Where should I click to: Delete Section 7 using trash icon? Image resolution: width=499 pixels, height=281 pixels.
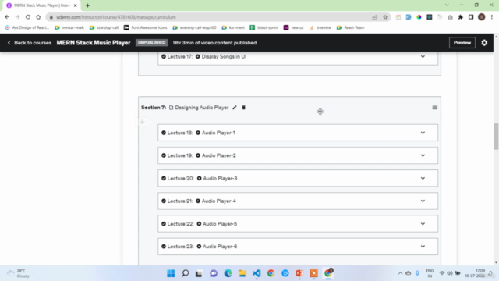click(244, 108)
